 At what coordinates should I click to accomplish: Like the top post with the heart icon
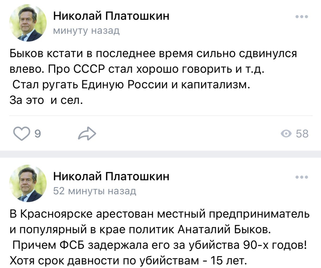tap(22, 134)
